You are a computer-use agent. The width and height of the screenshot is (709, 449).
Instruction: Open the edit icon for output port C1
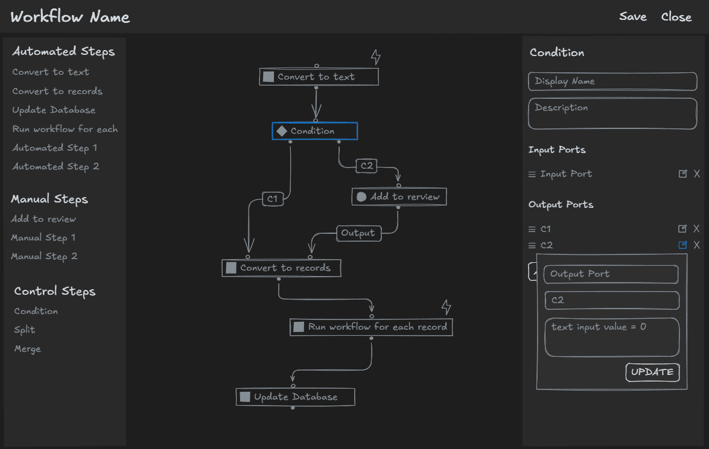pyautogui.click(x=683, y=228)
